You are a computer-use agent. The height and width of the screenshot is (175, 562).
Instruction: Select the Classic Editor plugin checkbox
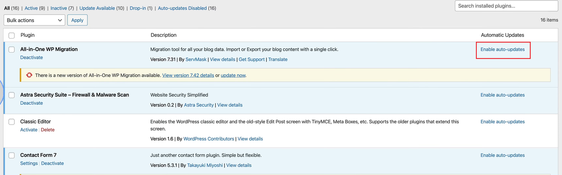(12, 122)
